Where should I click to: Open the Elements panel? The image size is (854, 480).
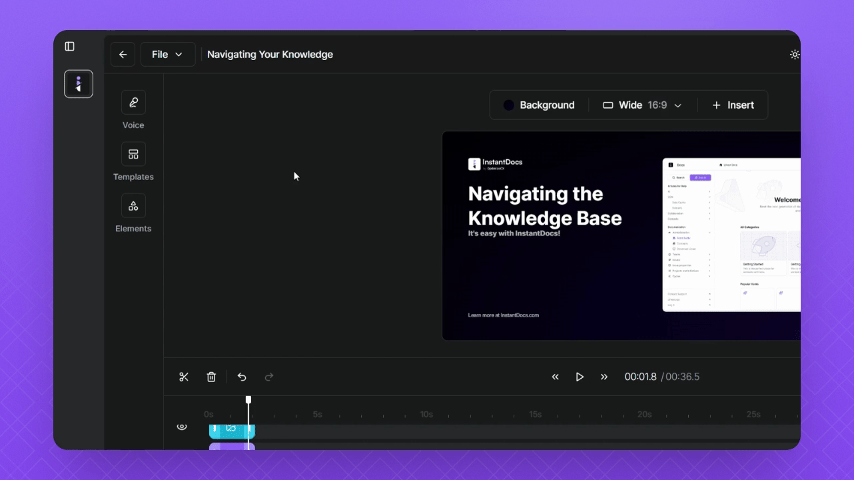coord(133,206)
